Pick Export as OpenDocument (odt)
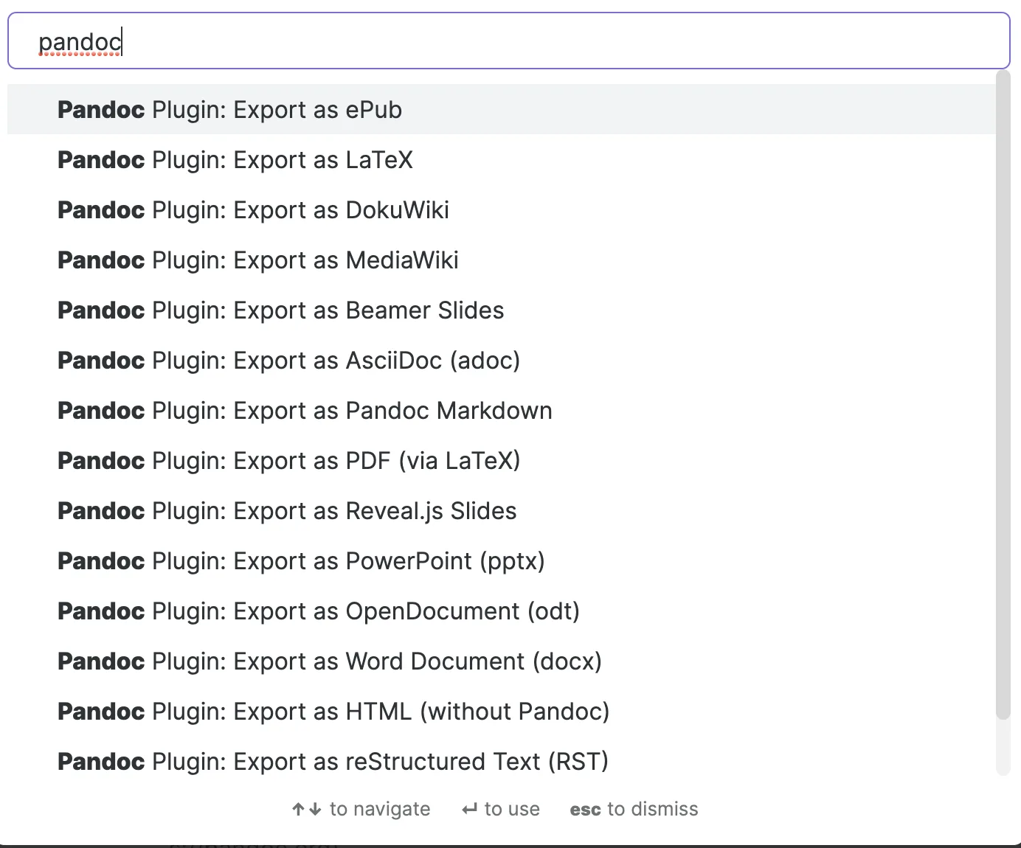The width and height of the screenshot is (1021, 848). point(319,611)
